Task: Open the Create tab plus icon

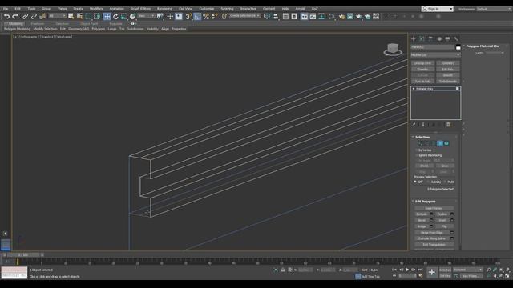Action: 414,39
